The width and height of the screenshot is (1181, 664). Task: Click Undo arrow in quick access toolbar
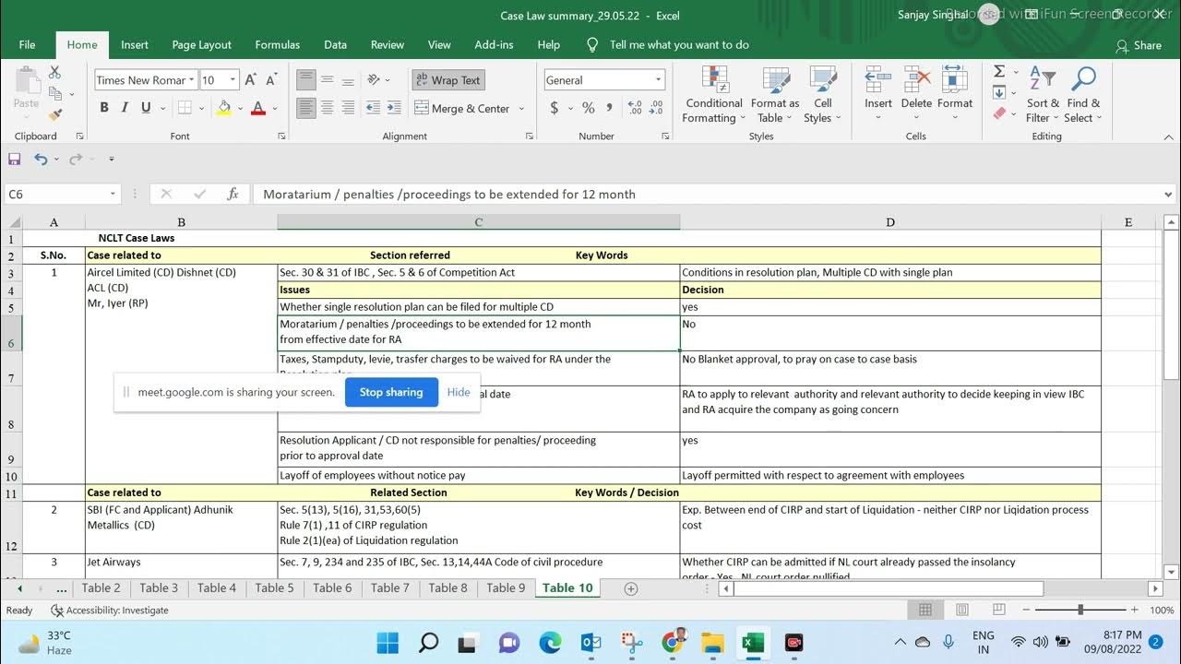41,159
